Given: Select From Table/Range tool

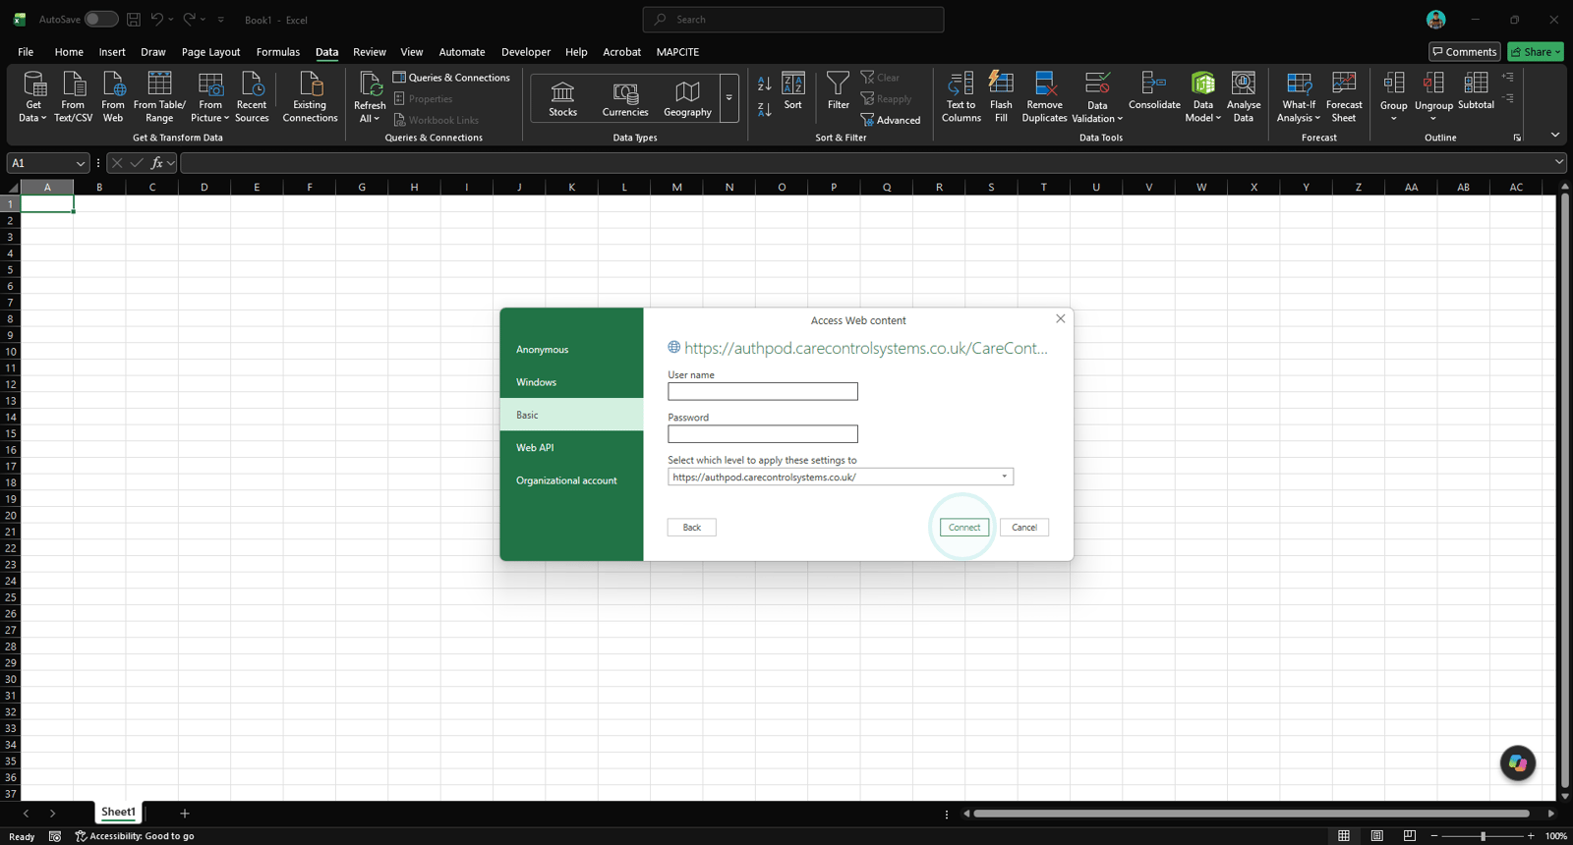Looking at the screenshot, I should pos(159,96).
